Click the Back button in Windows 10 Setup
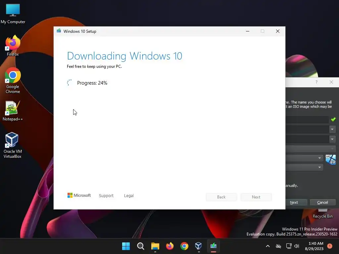Image resolution: width=339 pixels, height=254 pixels. click(221, 197)
